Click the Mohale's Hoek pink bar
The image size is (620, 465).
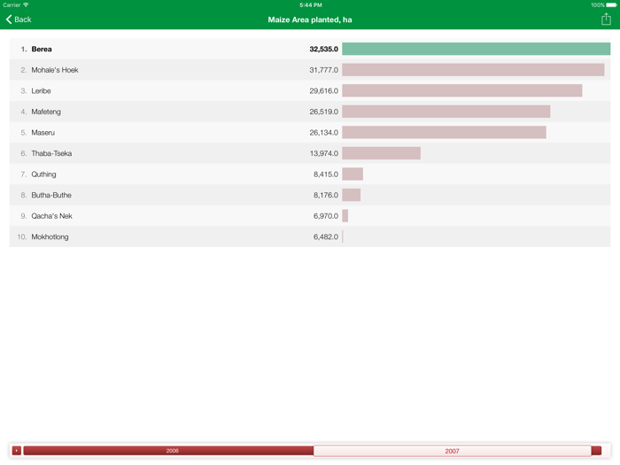[473, 70]
